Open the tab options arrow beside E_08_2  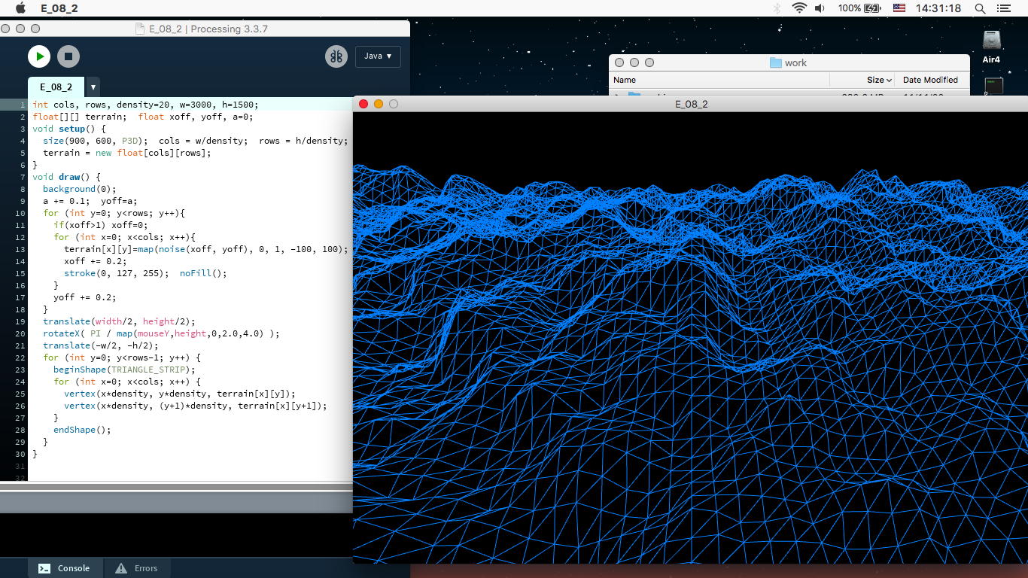click(93, 87)
